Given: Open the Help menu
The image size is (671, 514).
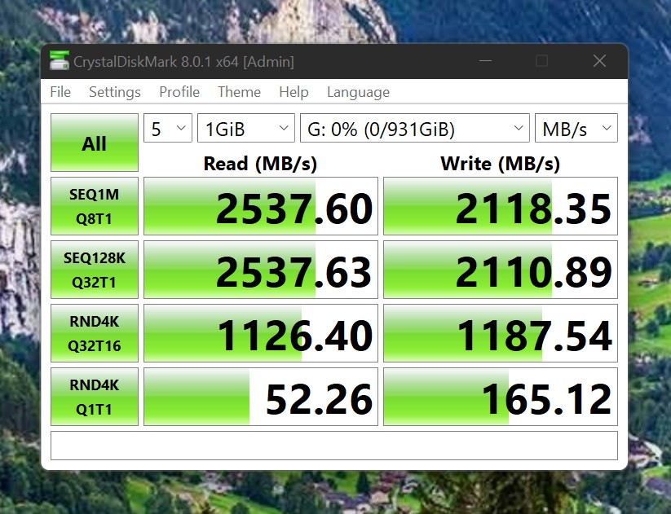Looking at the screenshot, I should [x=294, y=92].
